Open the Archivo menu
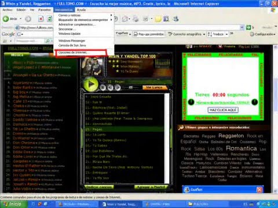 click(x=8, y=10)
